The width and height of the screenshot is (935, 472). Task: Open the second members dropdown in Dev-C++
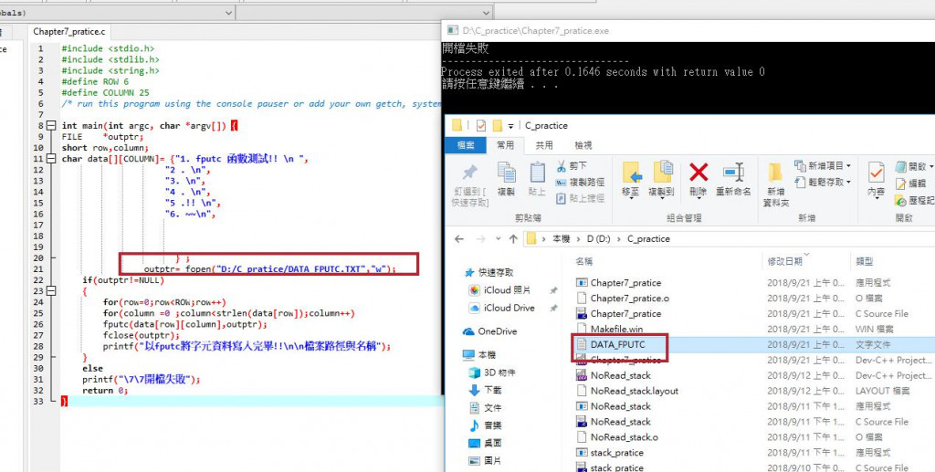point(487,13)
